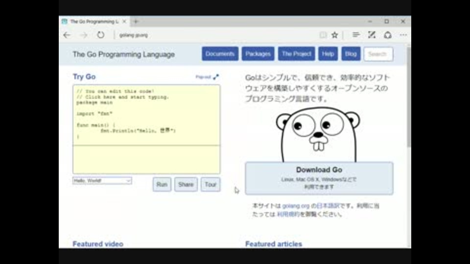
Task: Click the Try Go heading
Action: [x=84, y=77]
